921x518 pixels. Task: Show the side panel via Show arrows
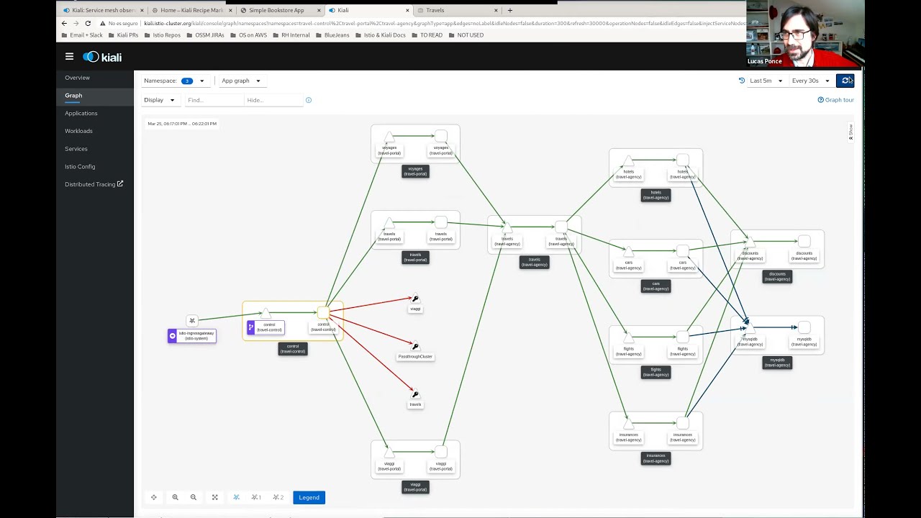pos(850,132)
